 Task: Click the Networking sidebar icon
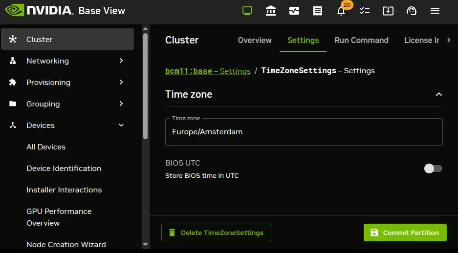click(13, 61)
